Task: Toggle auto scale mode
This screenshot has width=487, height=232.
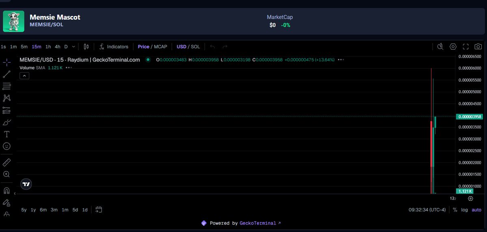Action: coord(476,210)
